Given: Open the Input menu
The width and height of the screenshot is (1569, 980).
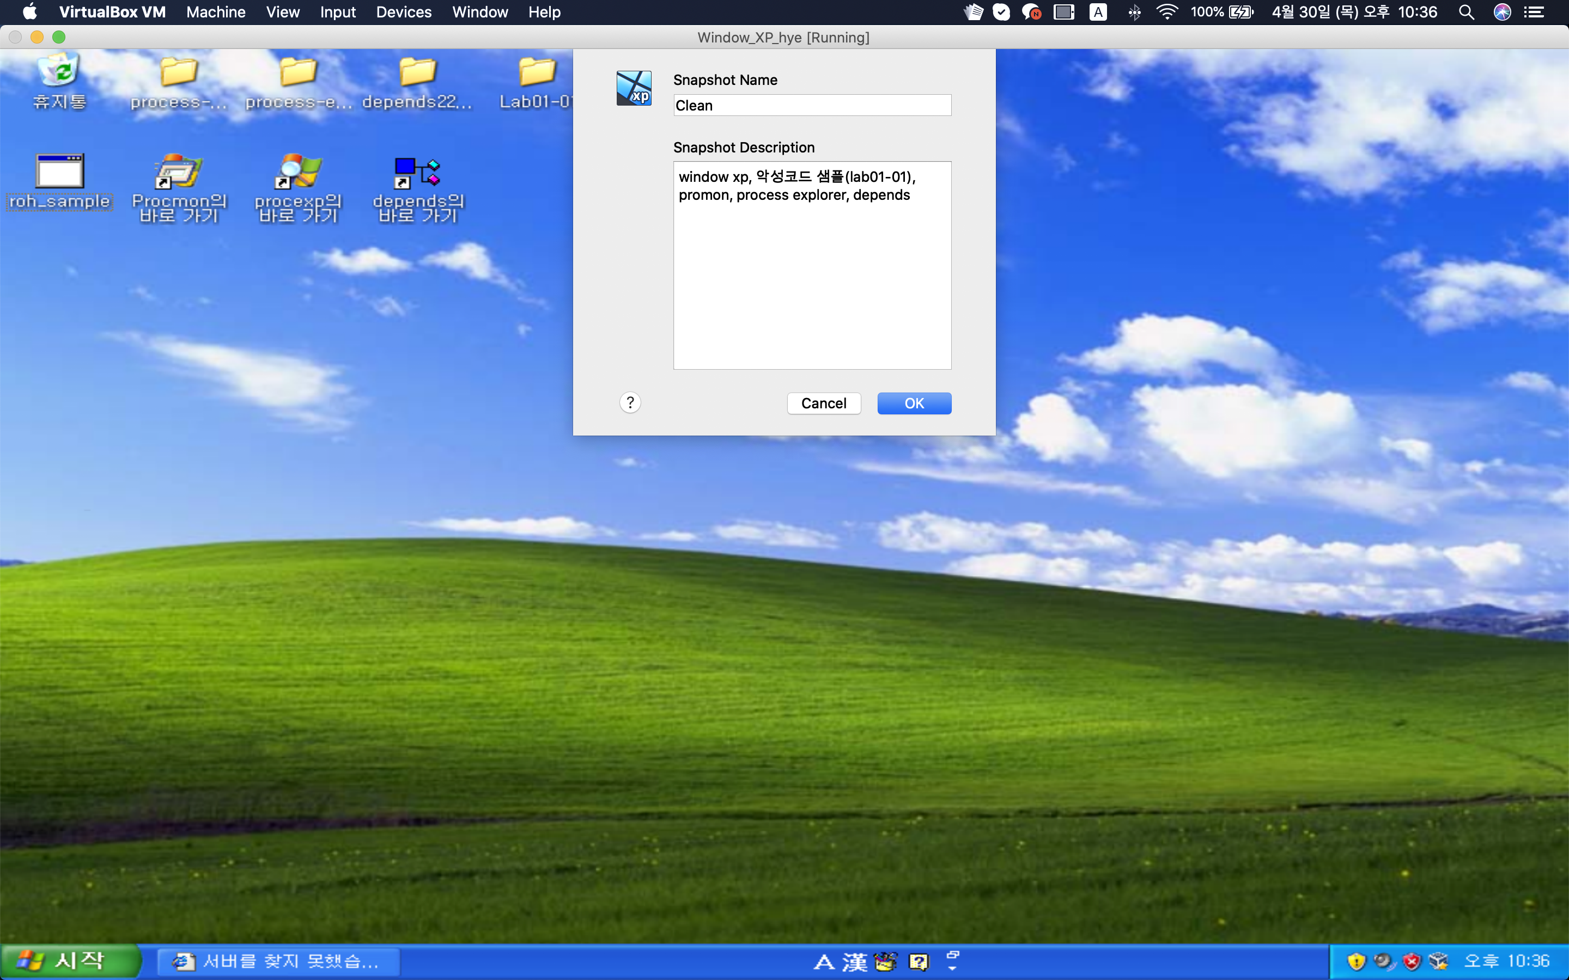Looking at the screenshot, I should click(338, 11).
